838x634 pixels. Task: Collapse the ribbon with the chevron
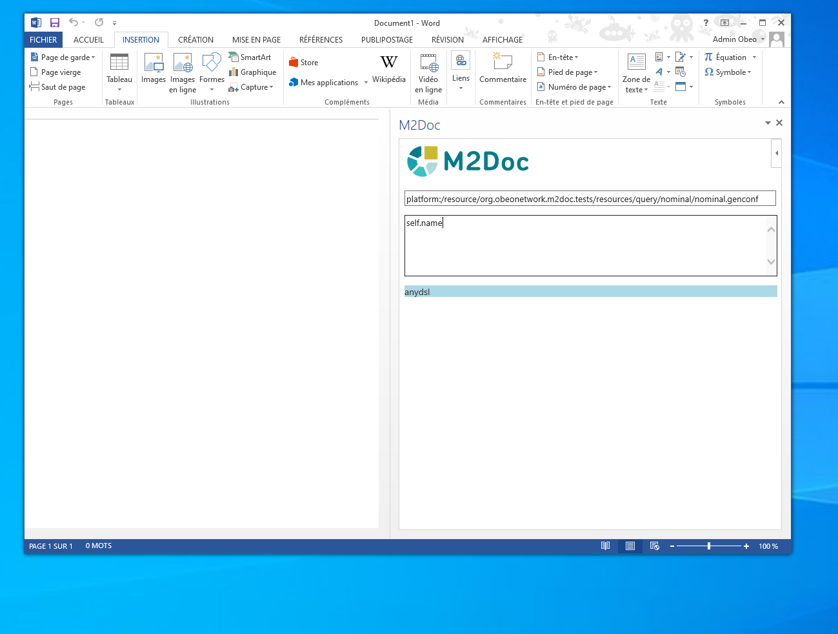point(781,102)
